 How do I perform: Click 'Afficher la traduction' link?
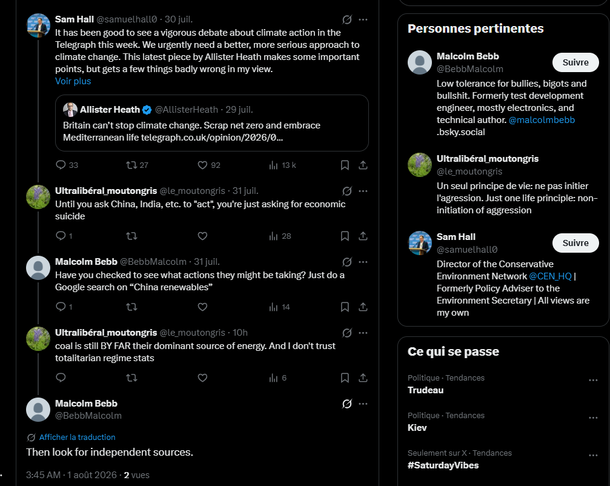pos(77,438)
